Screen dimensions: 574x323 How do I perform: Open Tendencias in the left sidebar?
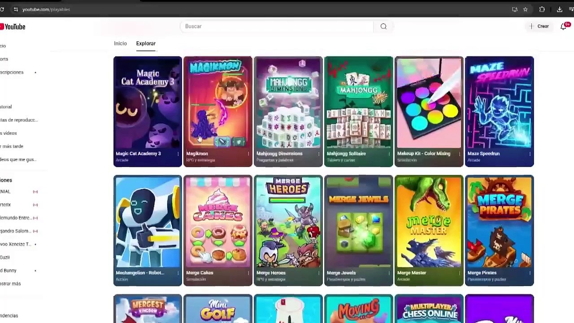9,316
